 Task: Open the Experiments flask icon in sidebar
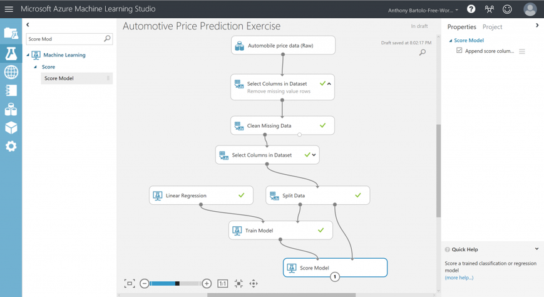[x=11, y=54]
